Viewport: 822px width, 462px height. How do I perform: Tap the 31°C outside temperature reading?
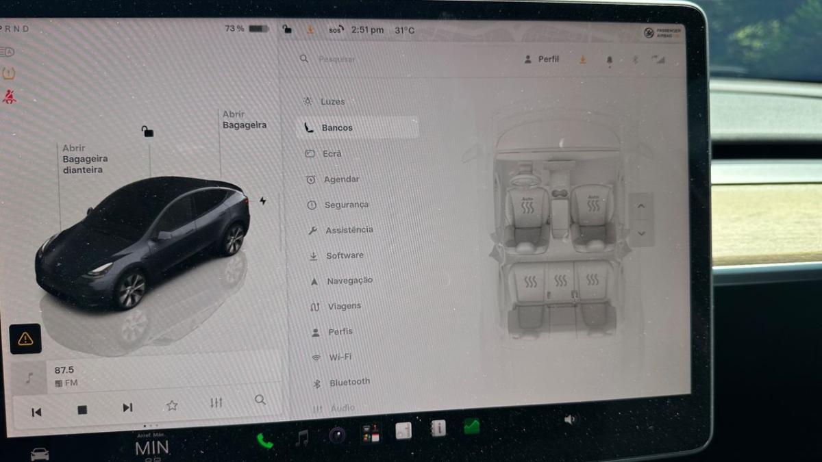[404, 30]
